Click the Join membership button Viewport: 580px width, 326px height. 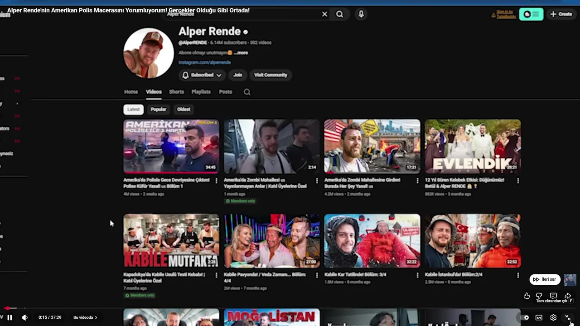pos(238,75)
